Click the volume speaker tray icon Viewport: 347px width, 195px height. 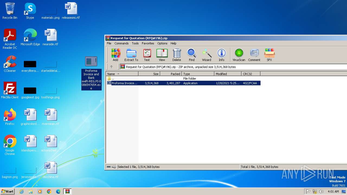tap(321, 191)
